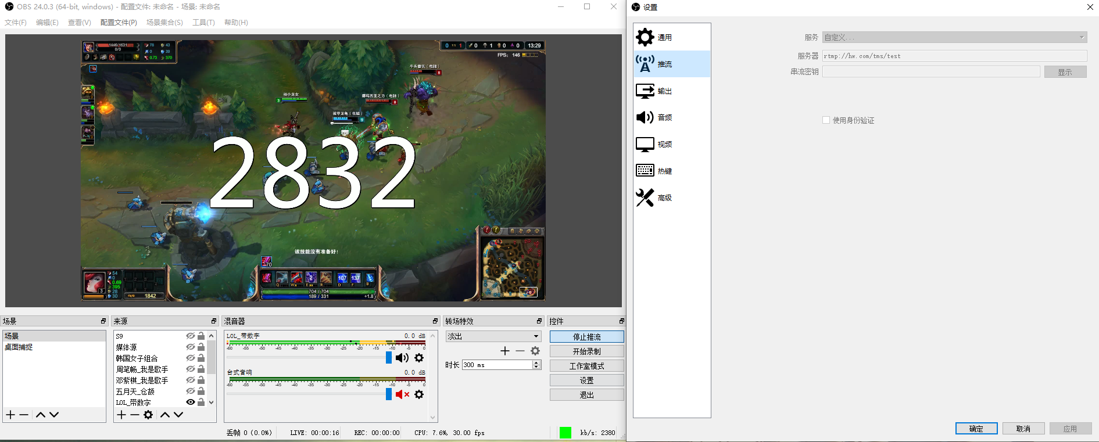Open the 音频 audio settings section
Image resolution: width=1099 pixels, height=442 pixels.
(672, 117)
